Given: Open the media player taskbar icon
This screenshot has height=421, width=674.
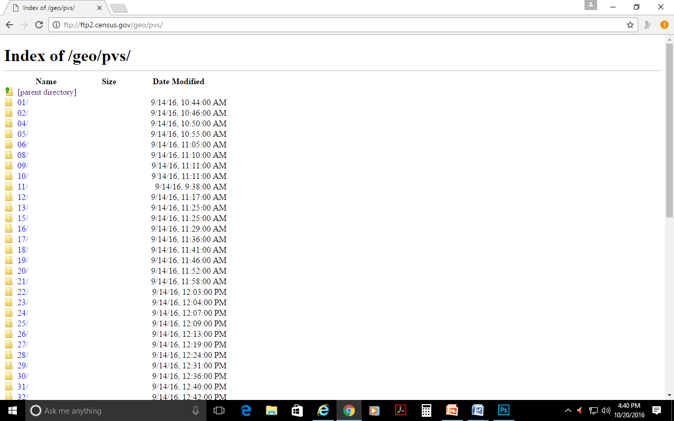Looking at the screenshot, I should click(374, 410).
